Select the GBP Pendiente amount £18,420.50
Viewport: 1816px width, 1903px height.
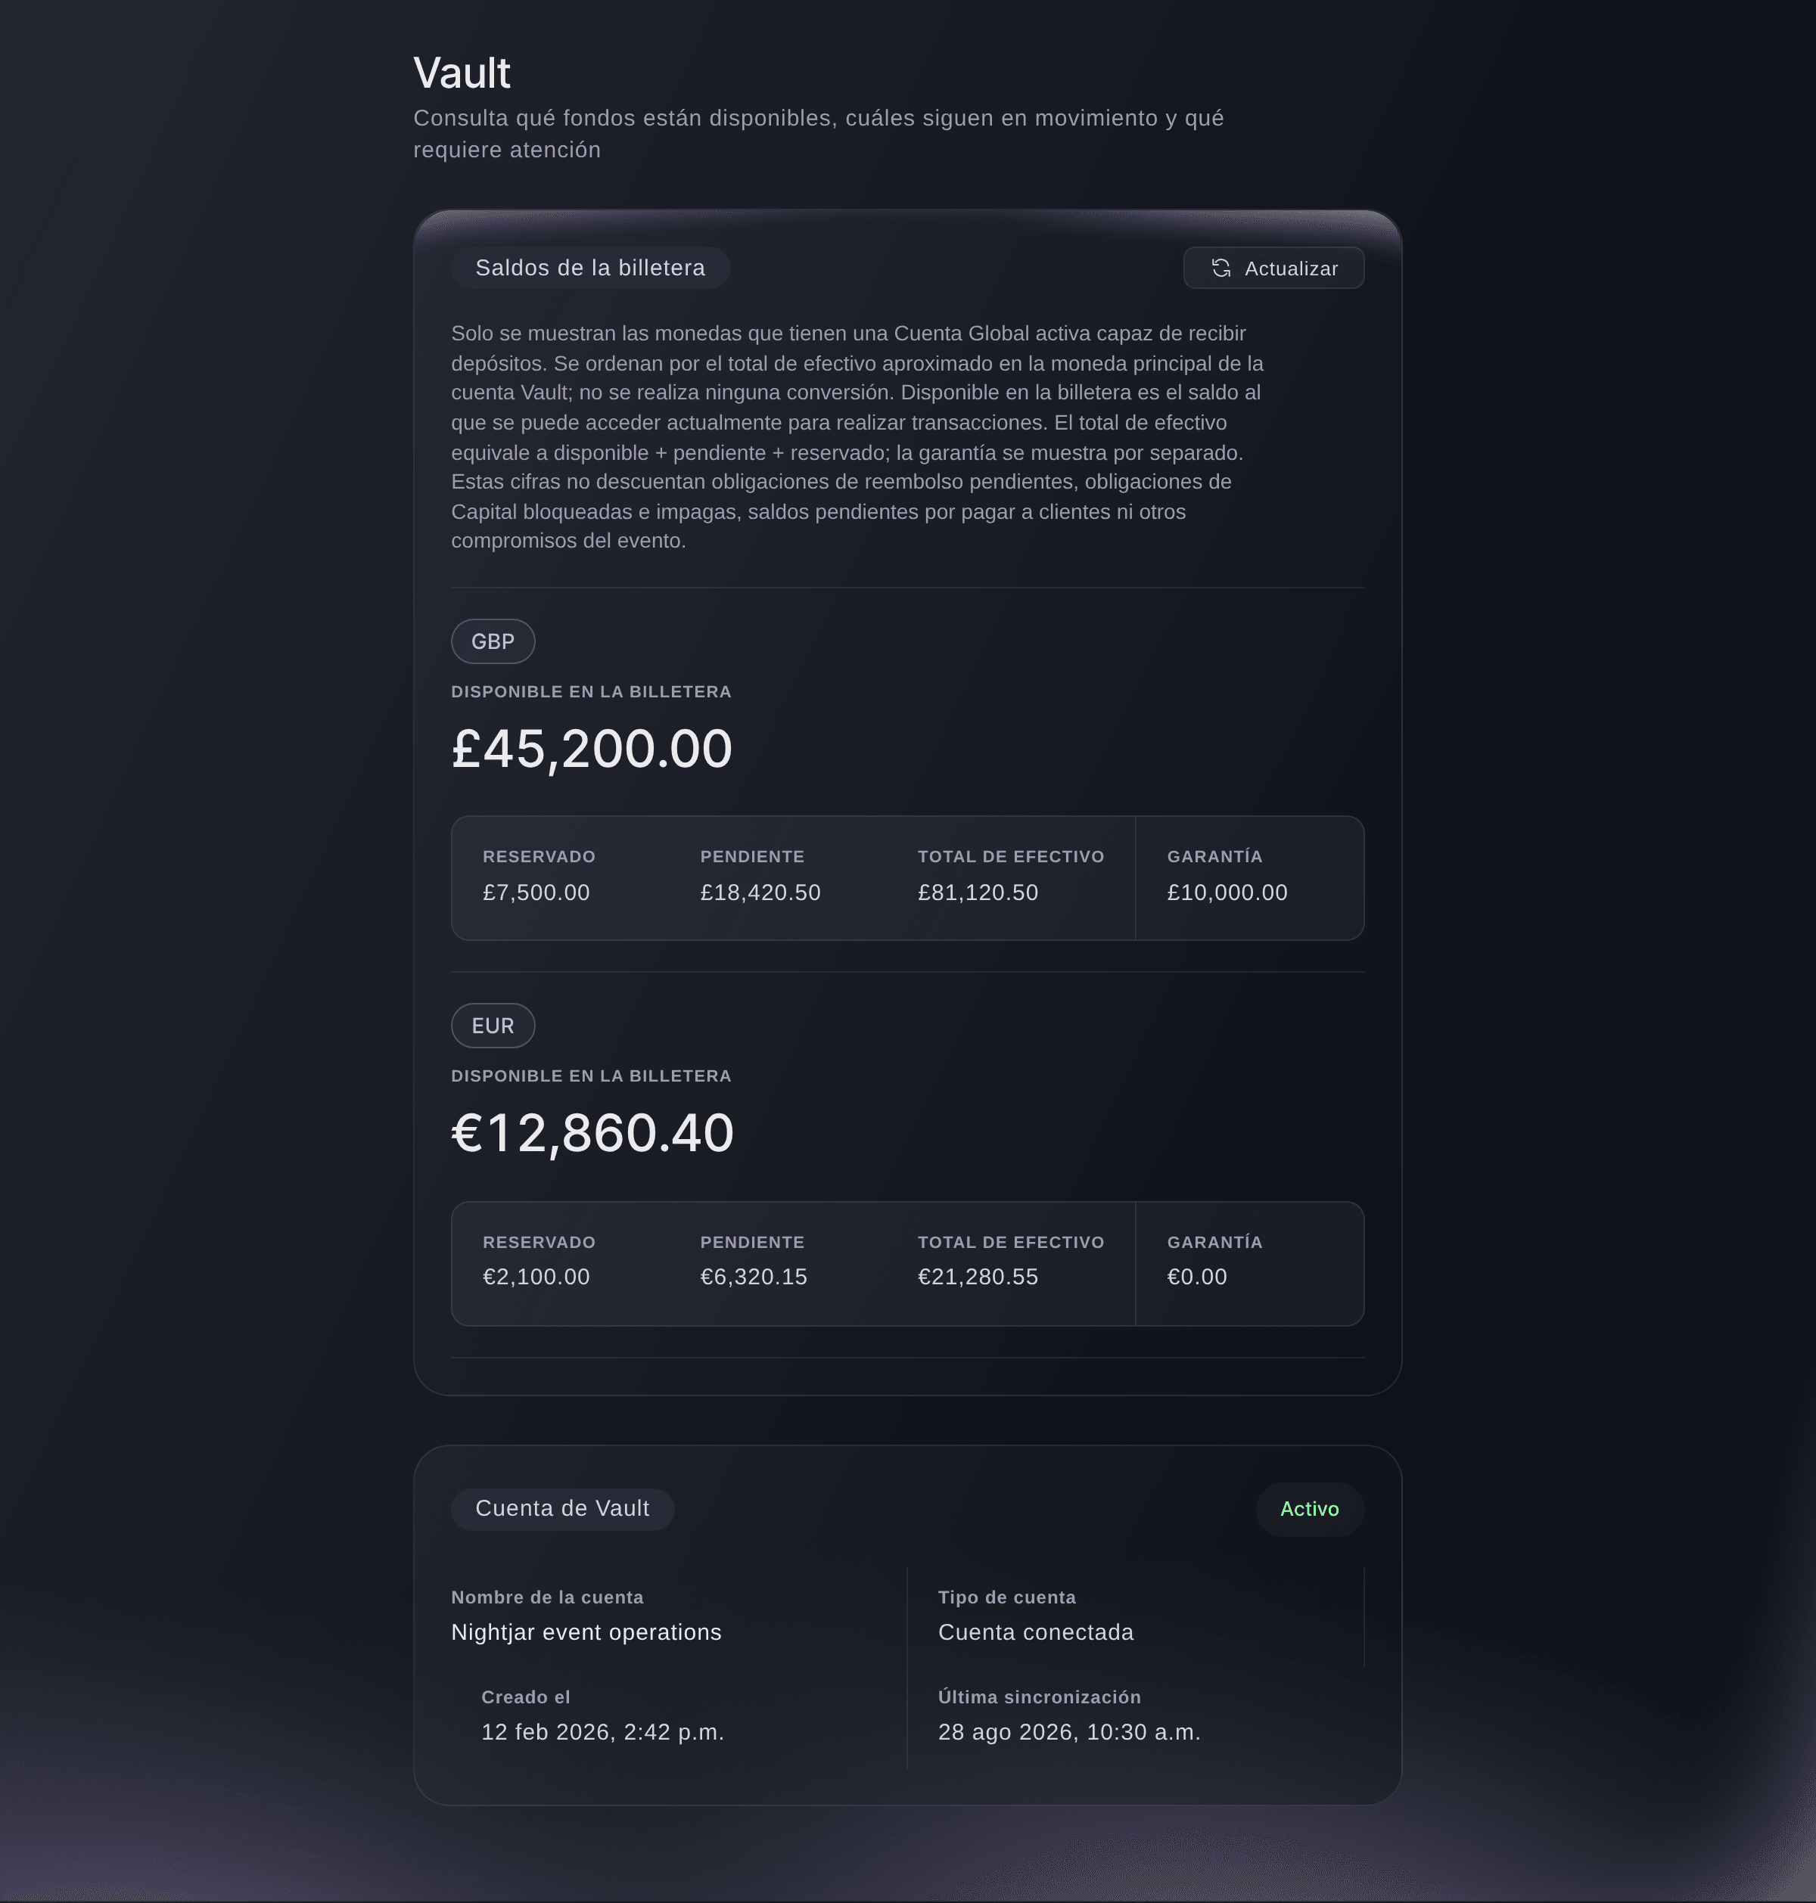[x=760, y=892]
